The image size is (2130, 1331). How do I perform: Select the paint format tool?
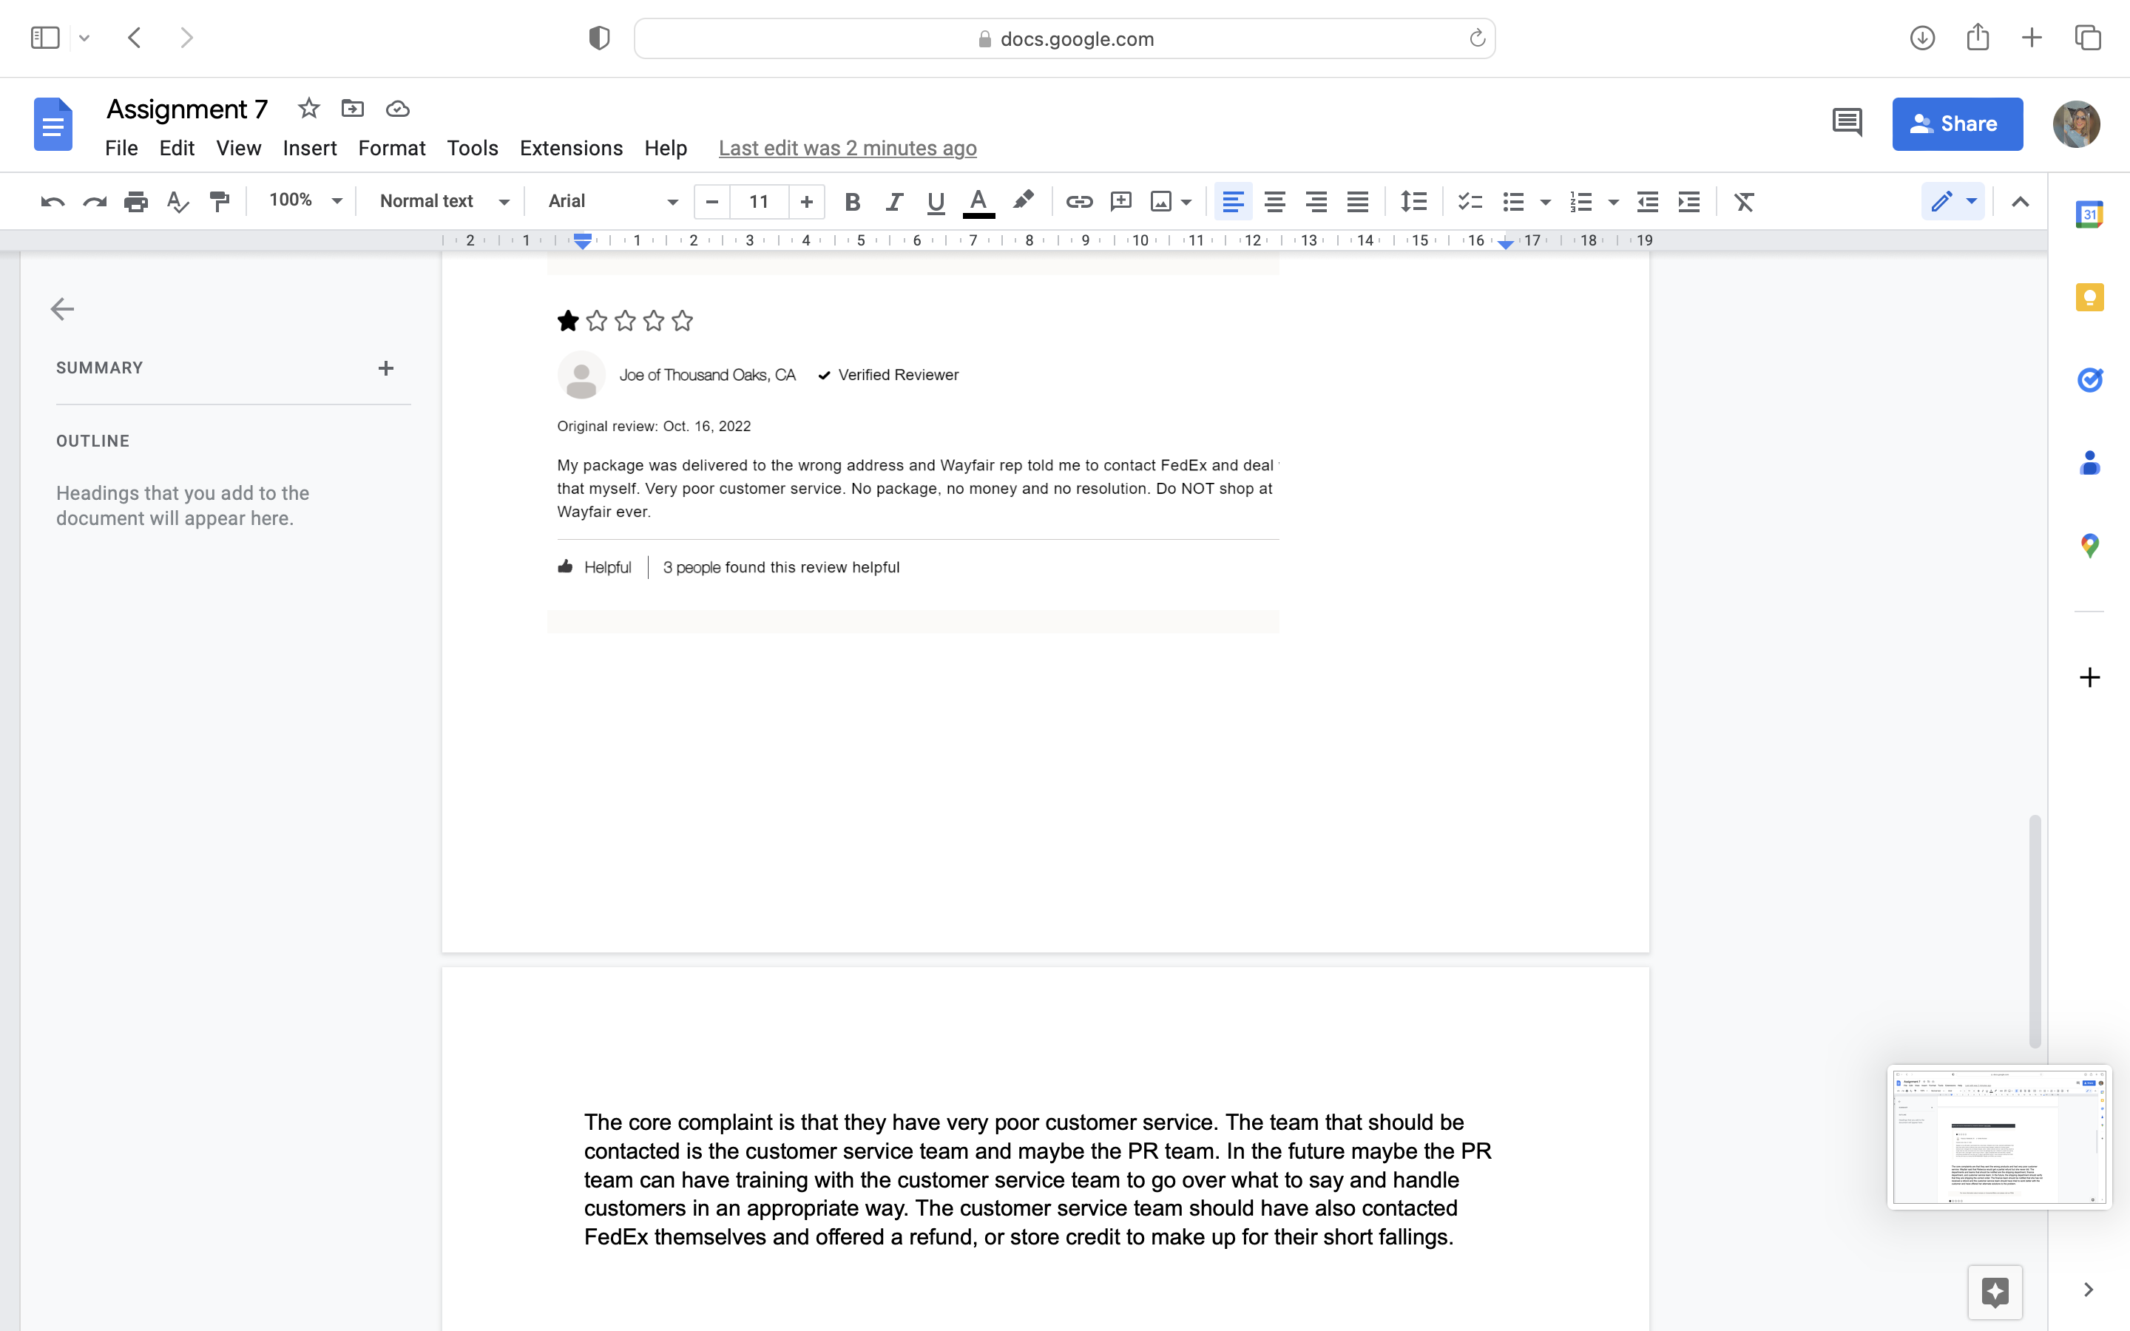[x=218, y=202]
